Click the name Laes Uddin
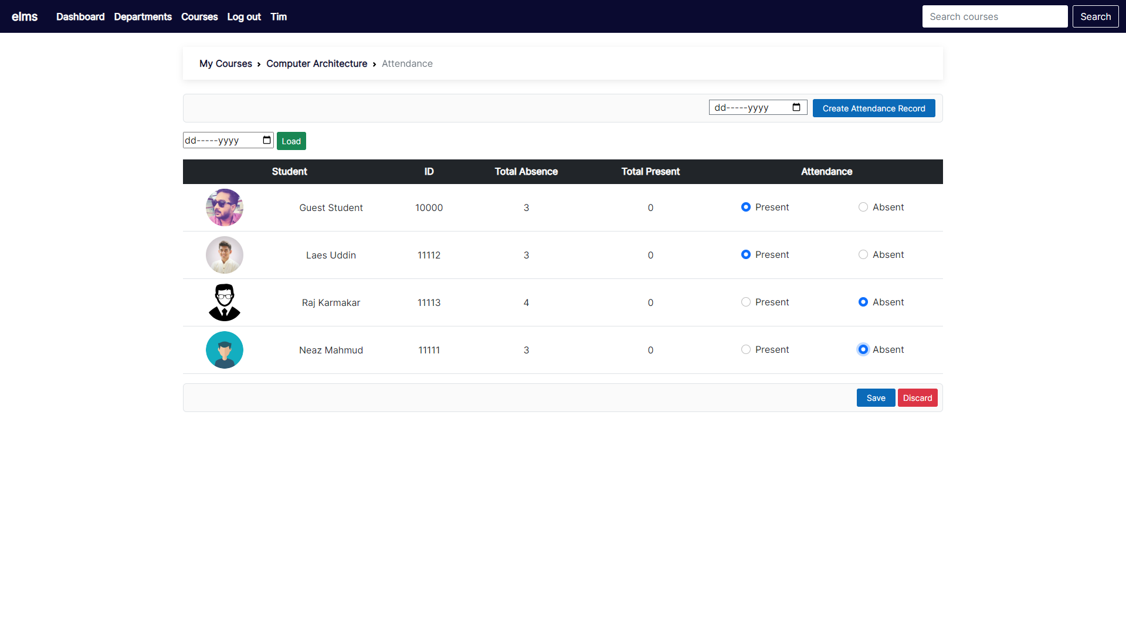This screenshot has width=1126, height=633. click(x=331, y=255)
